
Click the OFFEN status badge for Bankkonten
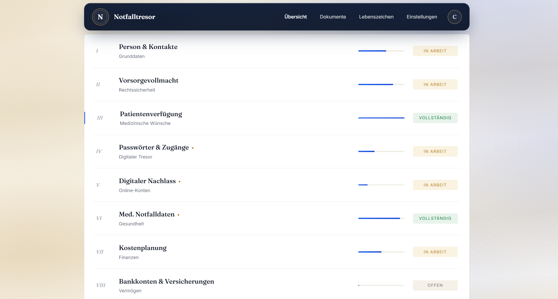point(435,285)
